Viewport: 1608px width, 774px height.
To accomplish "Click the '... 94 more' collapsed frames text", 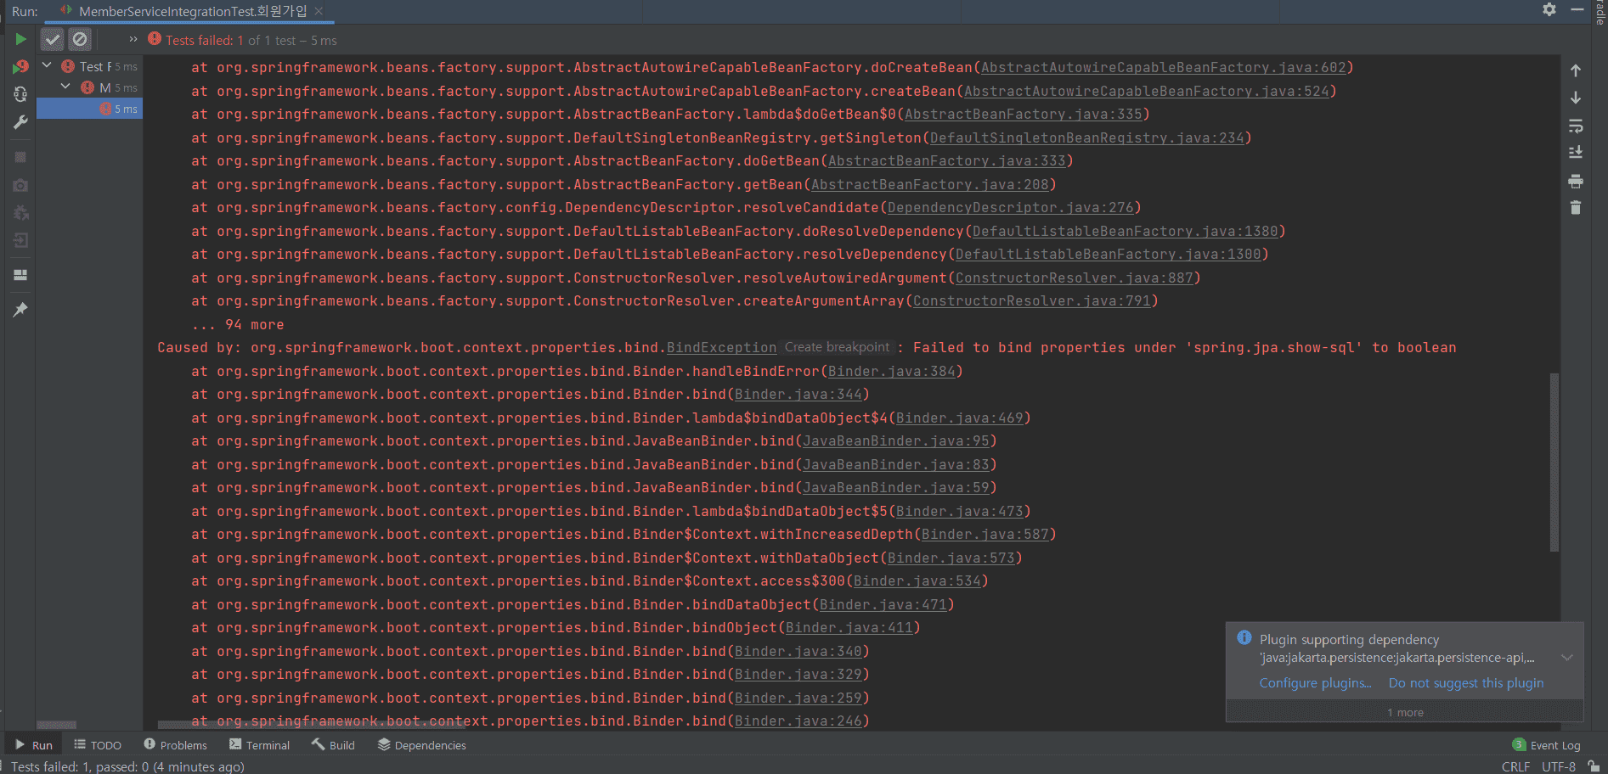I will coord(238,325).
